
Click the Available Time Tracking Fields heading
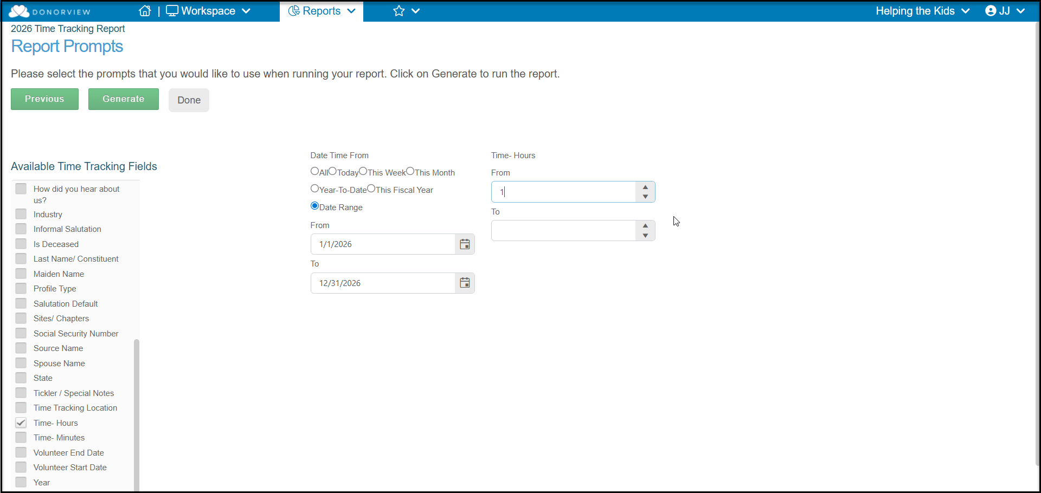(84, 166)
